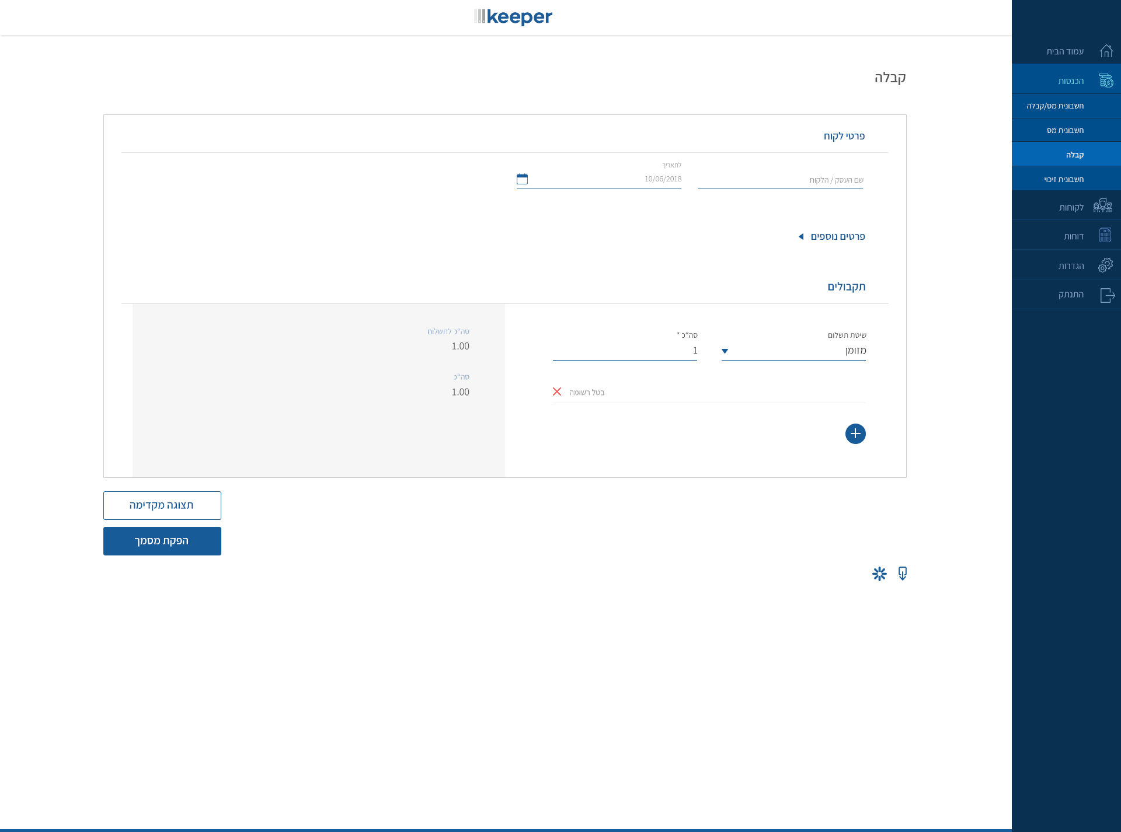1121x832 pixels.
Task: Click the red X cancel record icon
Action: click(557, 391)
